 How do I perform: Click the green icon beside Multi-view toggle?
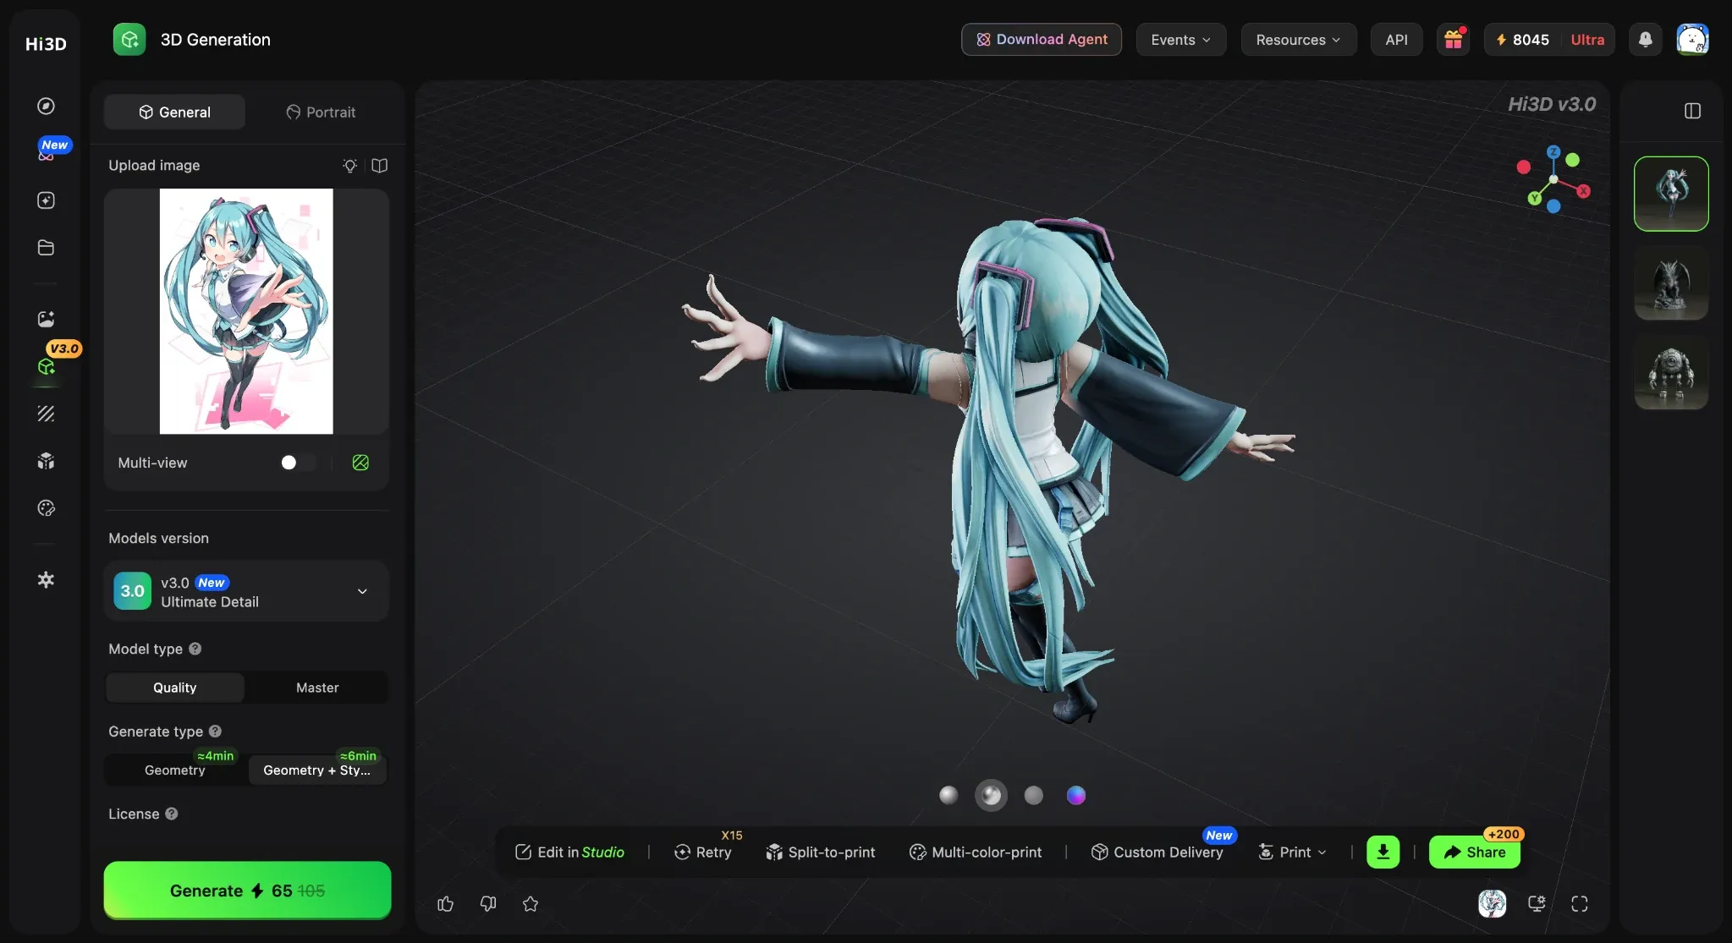[360, 463]
